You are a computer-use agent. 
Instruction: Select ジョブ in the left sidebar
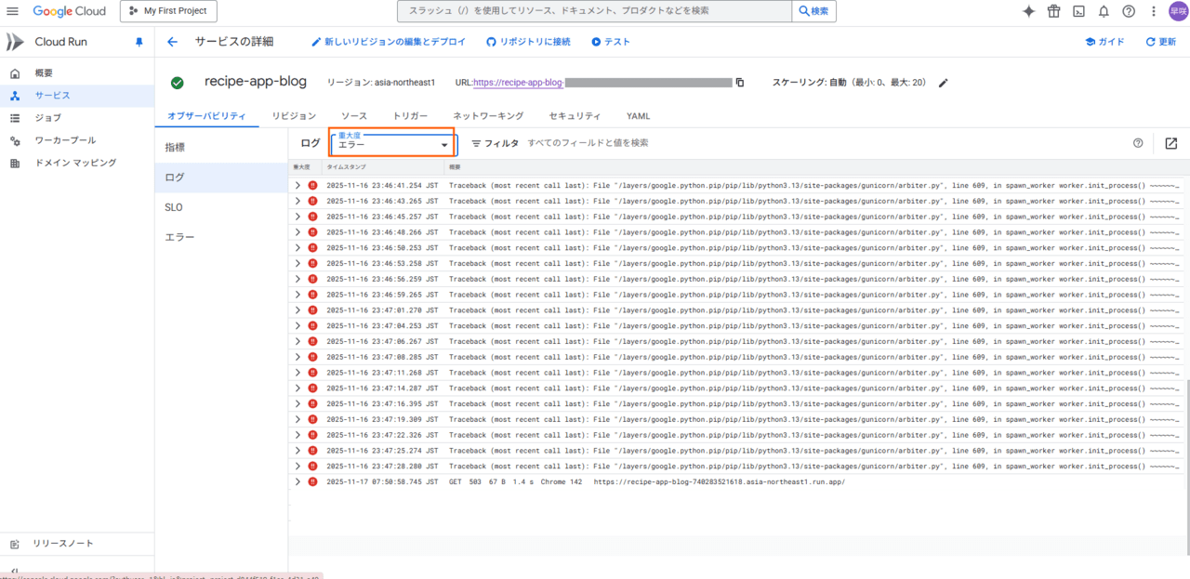coord(48,118)
